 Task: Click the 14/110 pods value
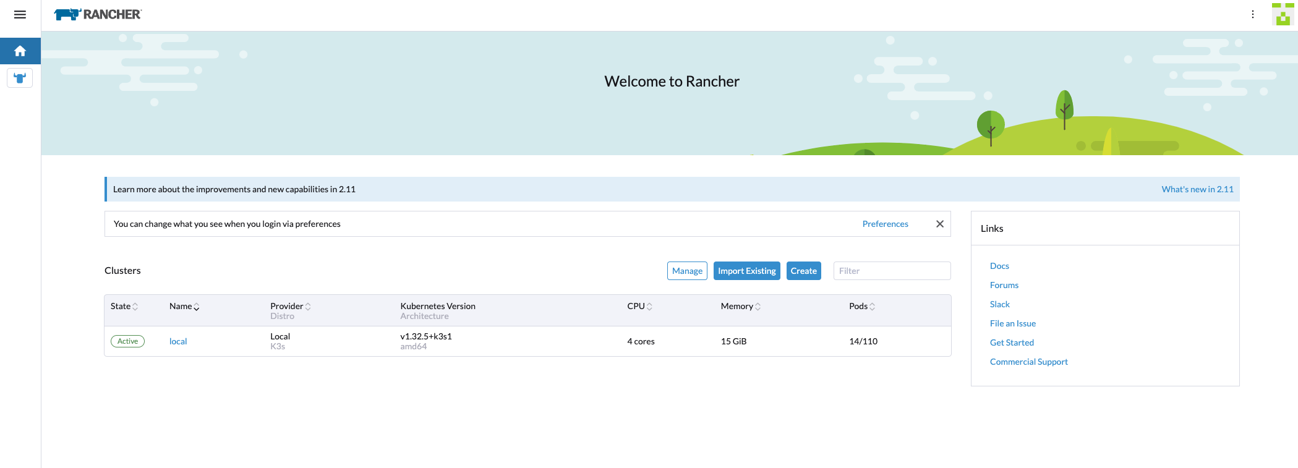coord(863,341)
